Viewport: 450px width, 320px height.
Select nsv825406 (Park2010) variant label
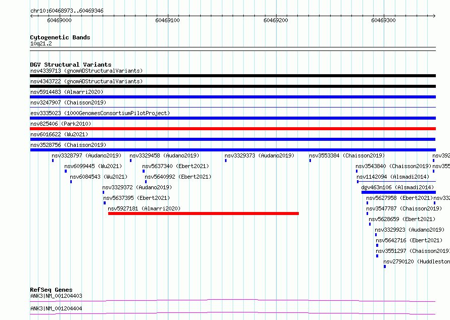pos(61,124)
